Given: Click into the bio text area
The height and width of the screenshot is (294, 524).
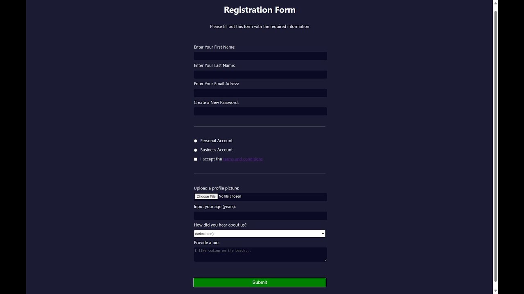Looking at the screenshot, I should click(x=260, y=254).
